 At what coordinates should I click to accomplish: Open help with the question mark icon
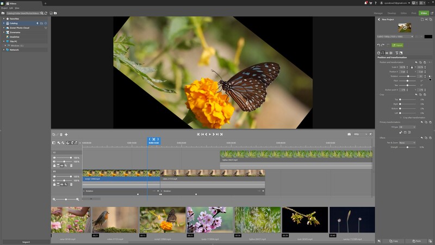point(376,3)
